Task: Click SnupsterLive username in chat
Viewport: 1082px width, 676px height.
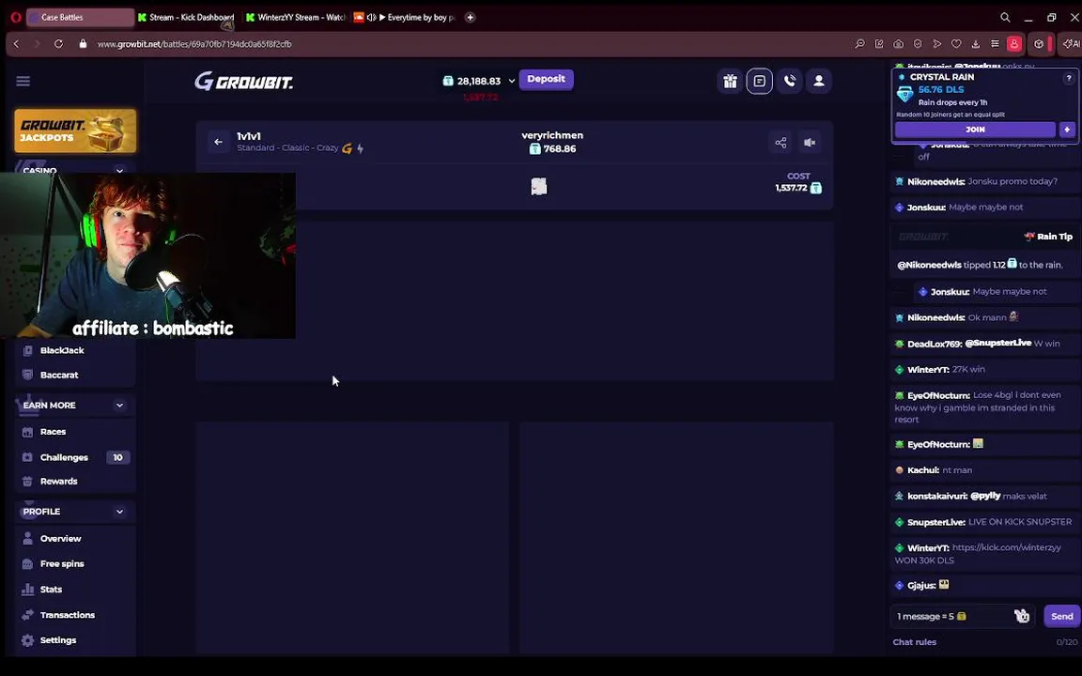Action: click(x=935, y=522)
